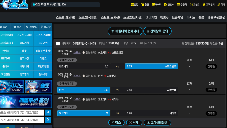Go to 토큰게임 in the main navigation
This screenshot has height=128, width=227.
coord(177,17)
